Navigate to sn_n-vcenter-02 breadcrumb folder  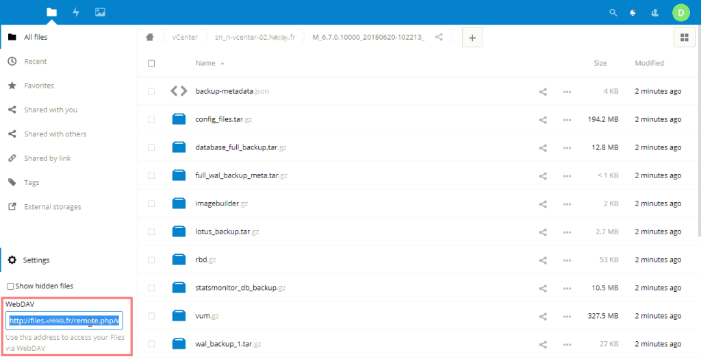pos(255,37)
